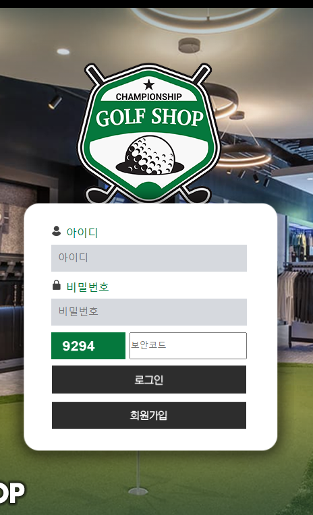Focus the 보안코드 security code field
The width and height of the screenshot is (313, 515).
point(188,346)
